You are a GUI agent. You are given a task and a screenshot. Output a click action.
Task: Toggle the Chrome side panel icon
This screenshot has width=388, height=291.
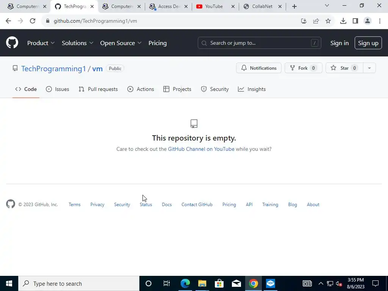coord(355,21)
